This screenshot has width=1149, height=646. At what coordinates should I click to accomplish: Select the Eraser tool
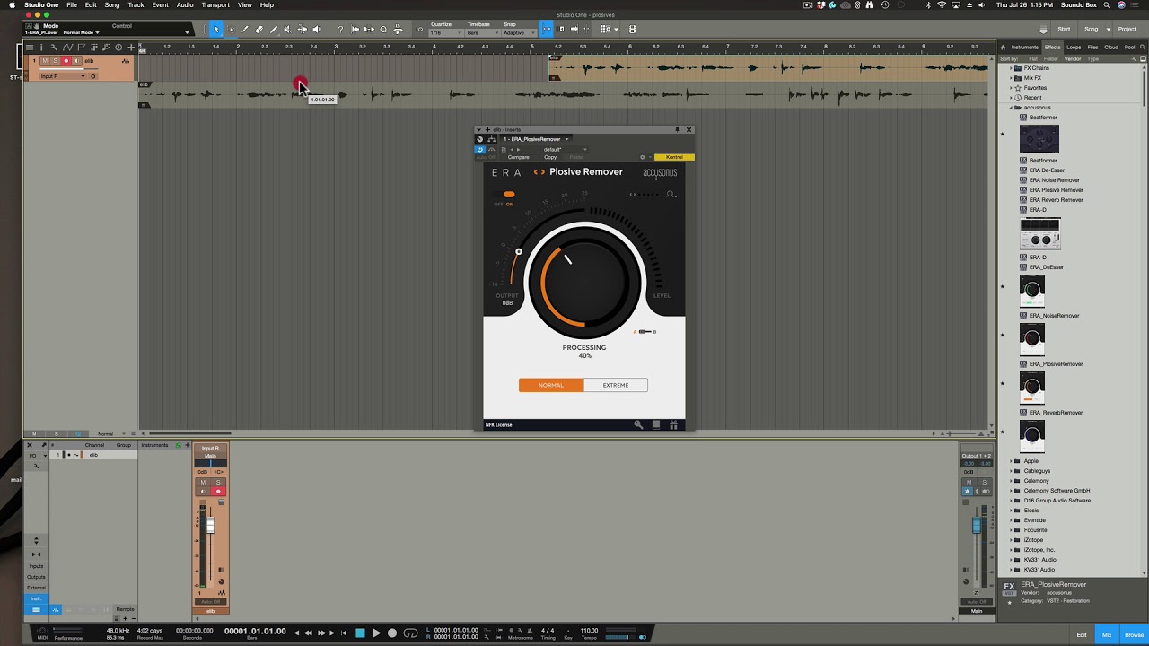(x=259, y=29)
